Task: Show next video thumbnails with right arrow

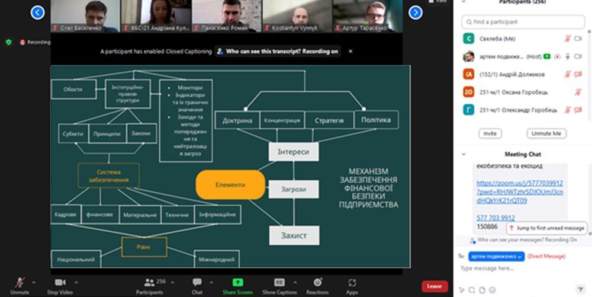Action: (x=416, y=12)
